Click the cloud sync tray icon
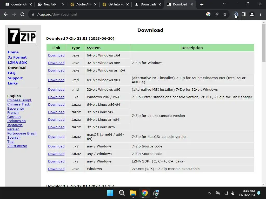 218,193
